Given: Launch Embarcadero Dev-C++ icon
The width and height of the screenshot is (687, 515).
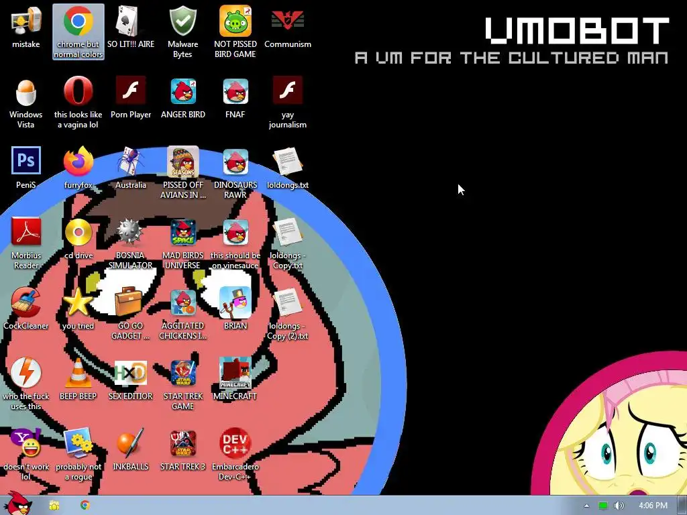Looking at the screenshot, I should pyautogui.click(x=235, y=455).
